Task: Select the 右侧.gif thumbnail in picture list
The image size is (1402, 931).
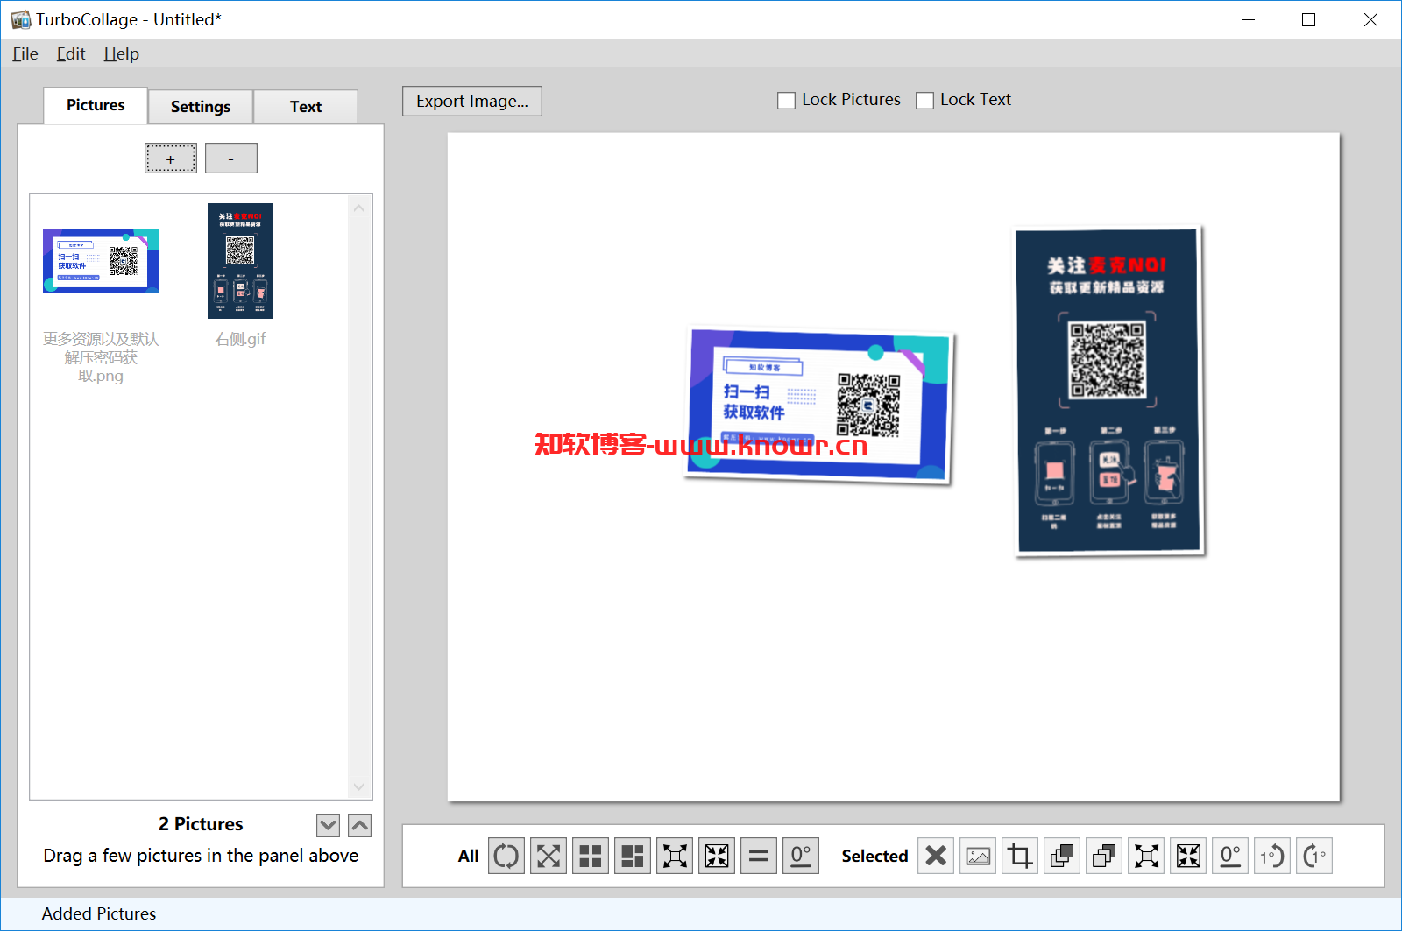Action: click(240, 261)
